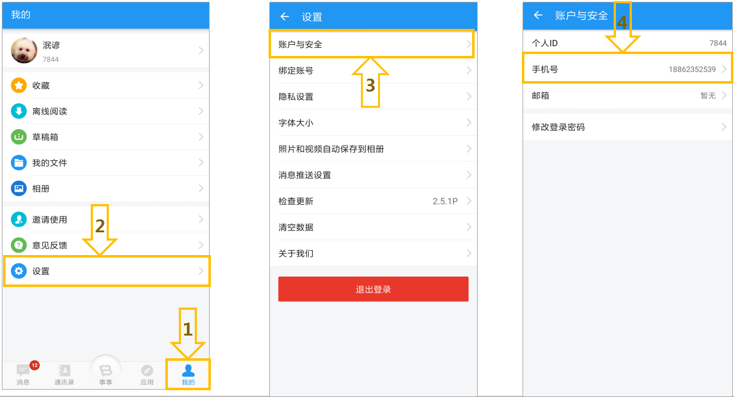Go back from 账户与安全 screen
This screenshot has height=397, width=734.
point(538,15)
